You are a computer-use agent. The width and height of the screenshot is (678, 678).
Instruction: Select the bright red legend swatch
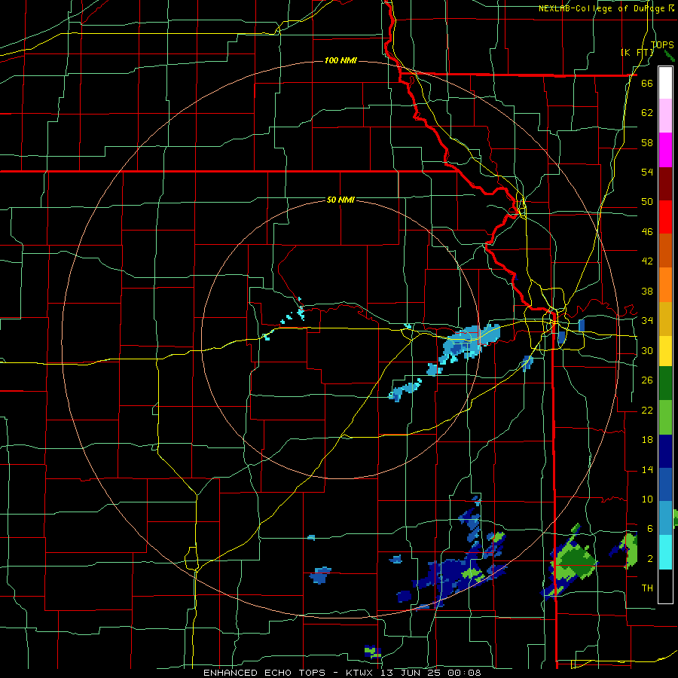pos(665,217)
